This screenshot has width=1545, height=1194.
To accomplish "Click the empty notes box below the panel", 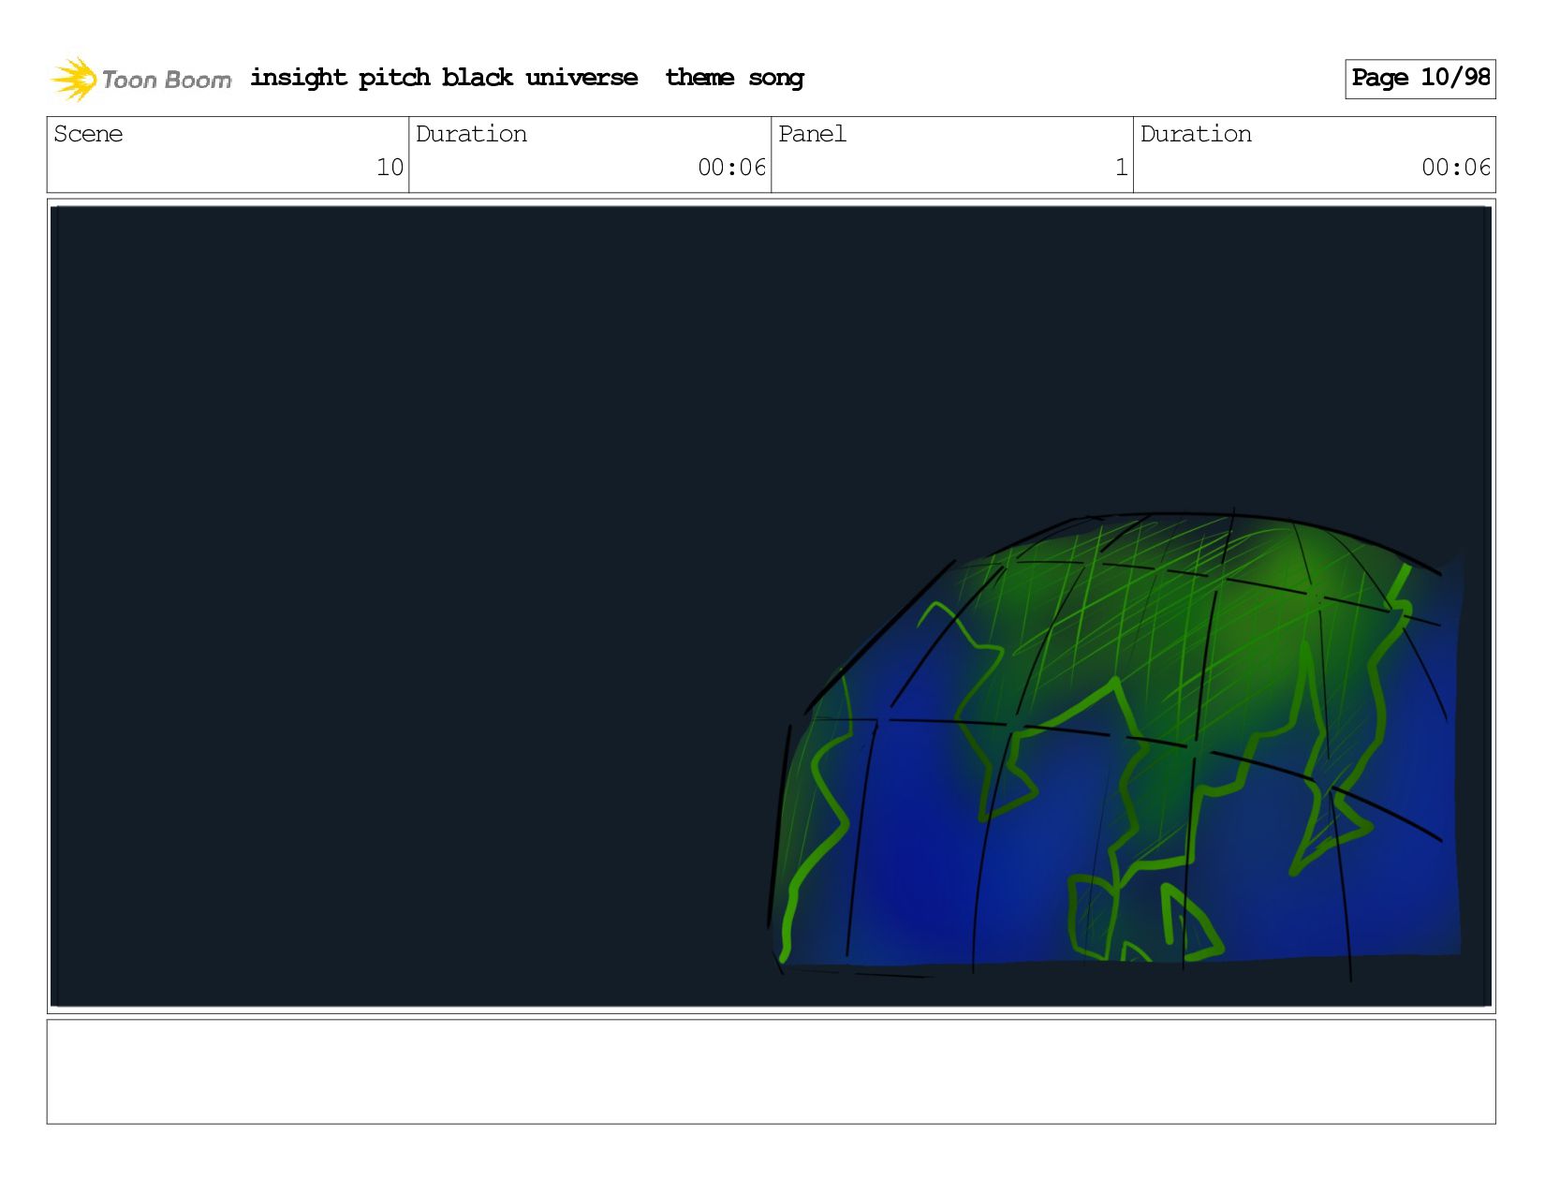I will tap(772, 1071).
